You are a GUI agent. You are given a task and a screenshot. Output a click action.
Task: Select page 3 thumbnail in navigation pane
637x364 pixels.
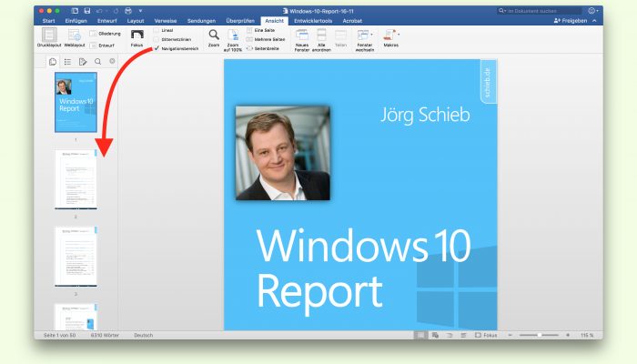(x=76, y=257)
